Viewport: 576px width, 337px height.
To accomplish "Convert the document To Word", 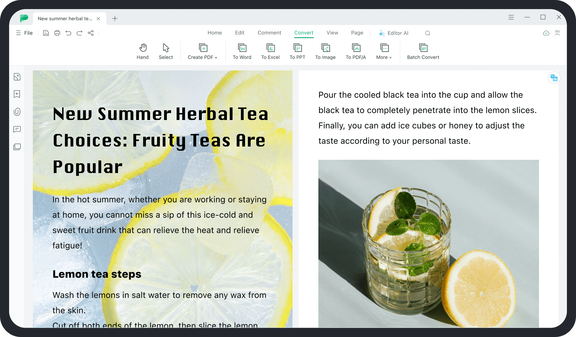I will tap(242, 51).
